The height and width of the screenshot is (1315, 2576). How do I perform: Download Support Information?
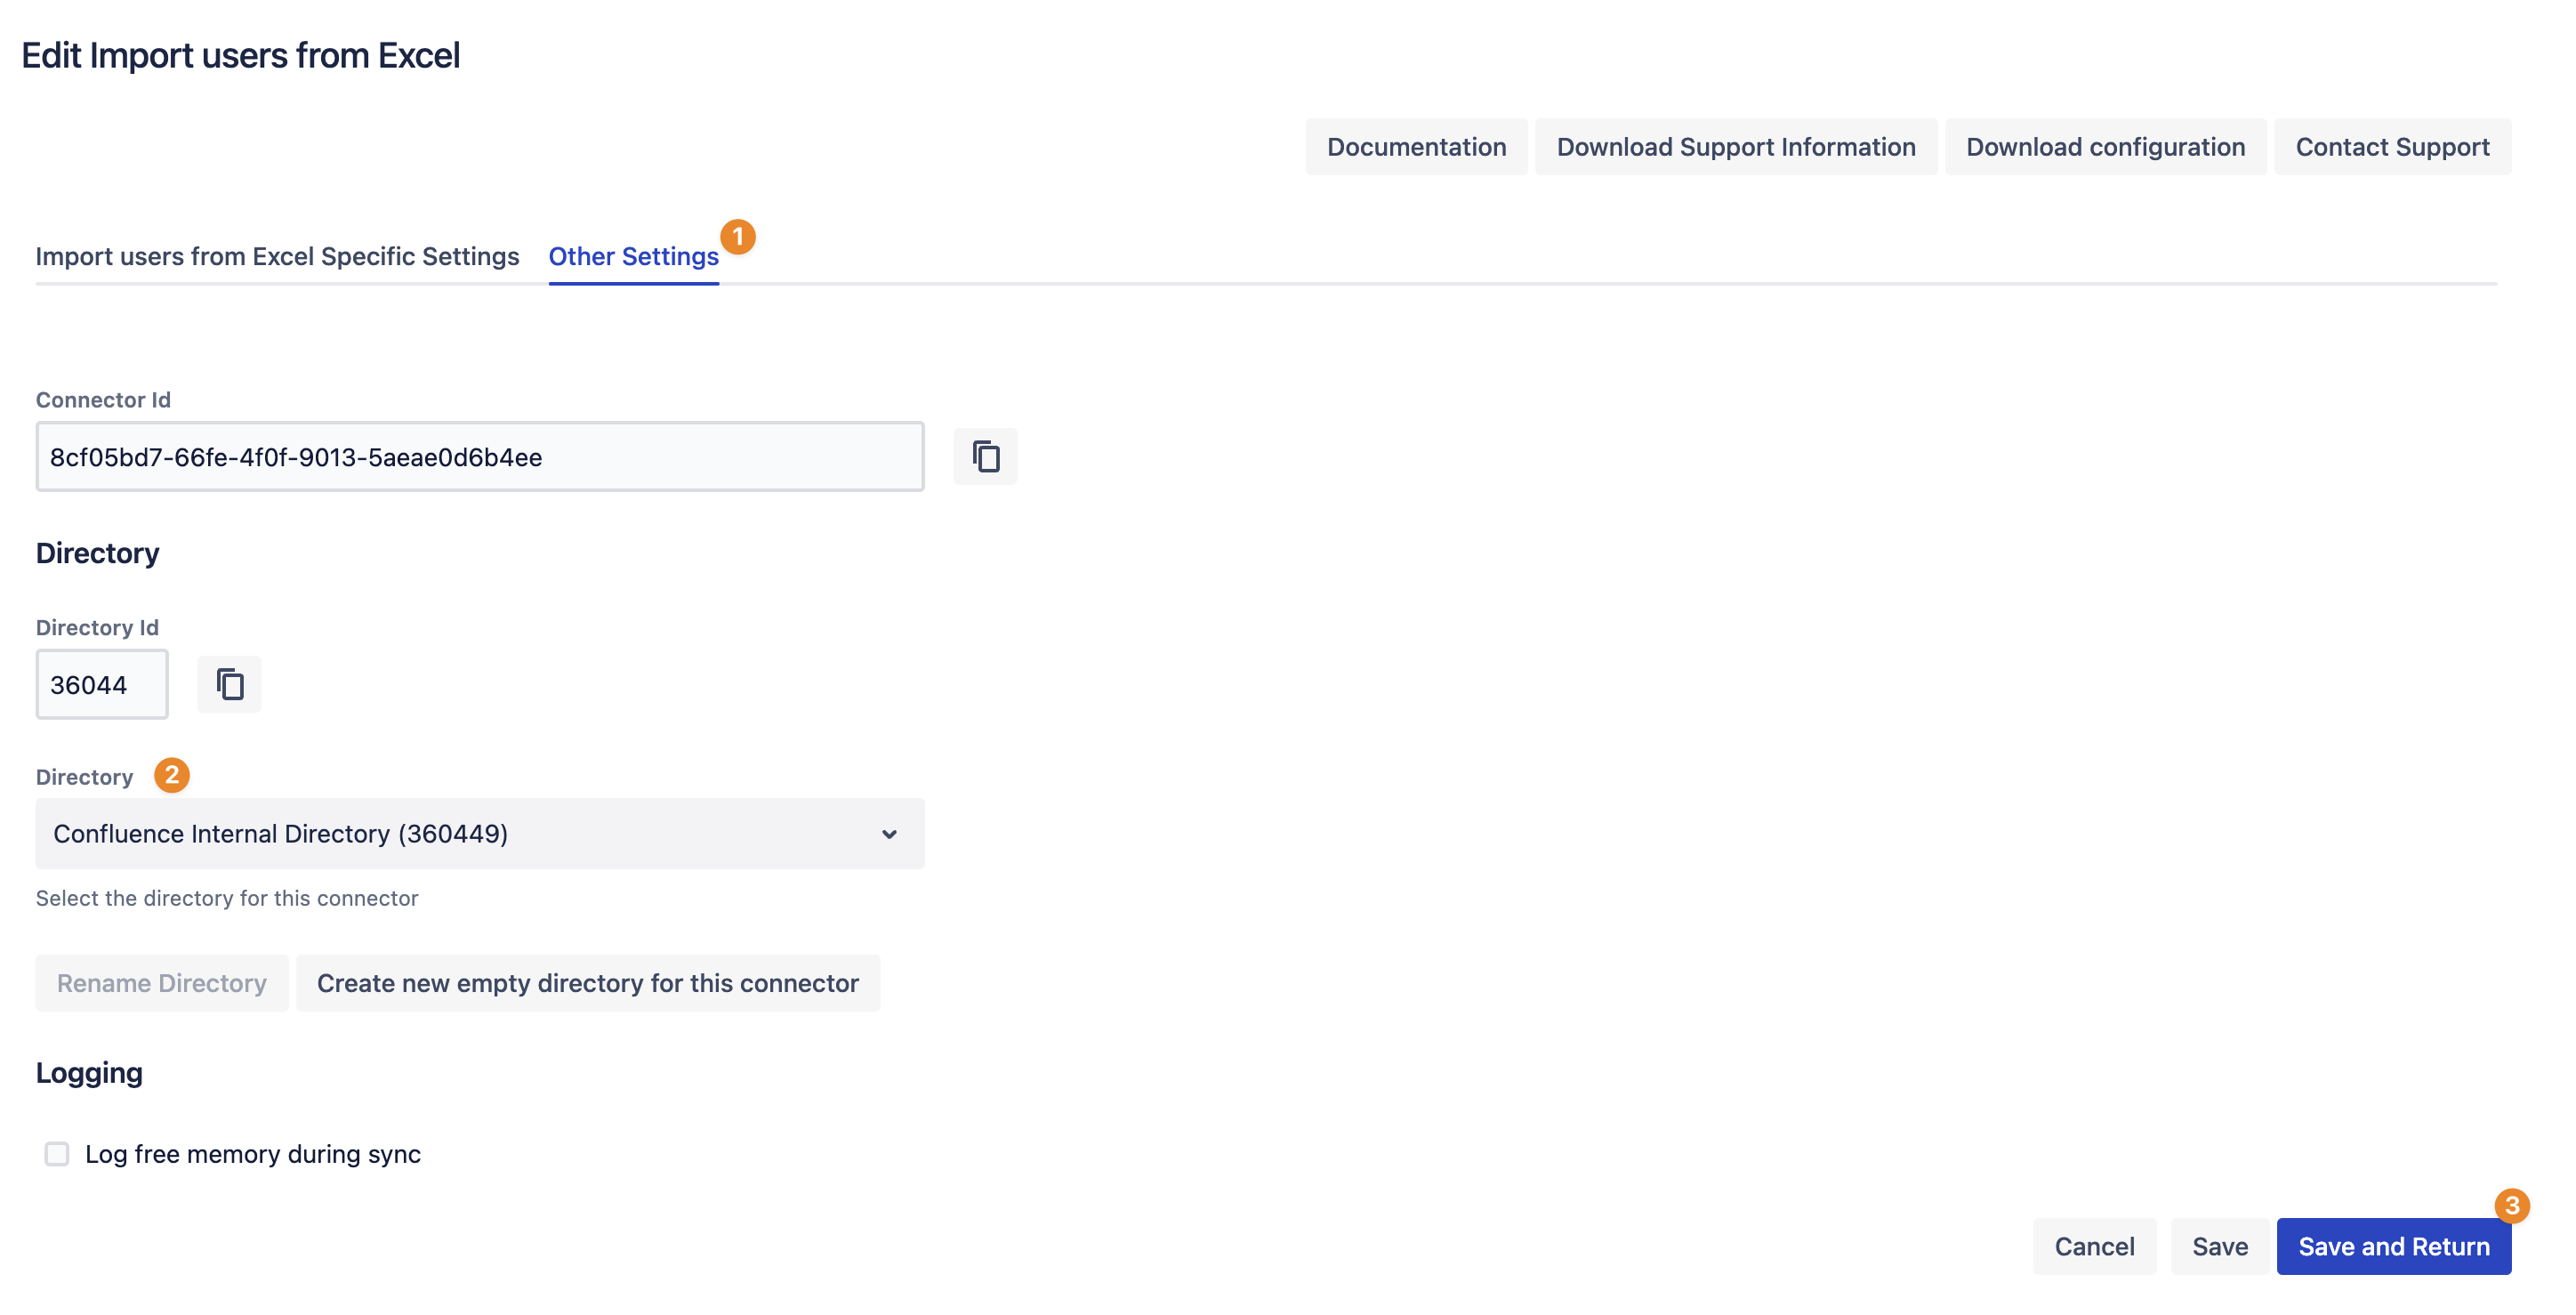[x=1735, y=147]
